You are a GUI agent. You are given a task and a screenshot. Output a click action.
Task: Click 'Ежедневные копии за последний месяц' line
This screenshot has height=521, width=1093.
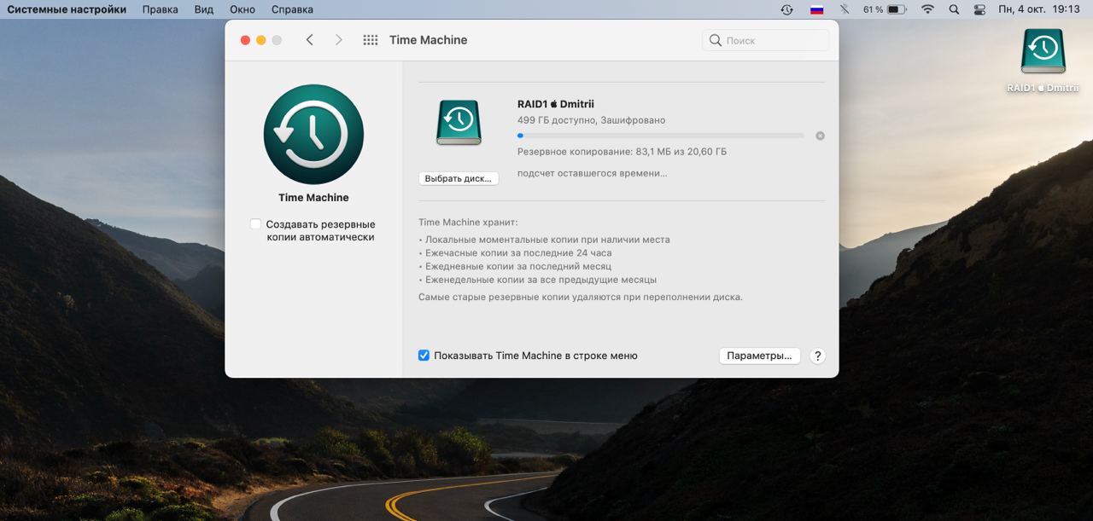[x=518, y=266]
